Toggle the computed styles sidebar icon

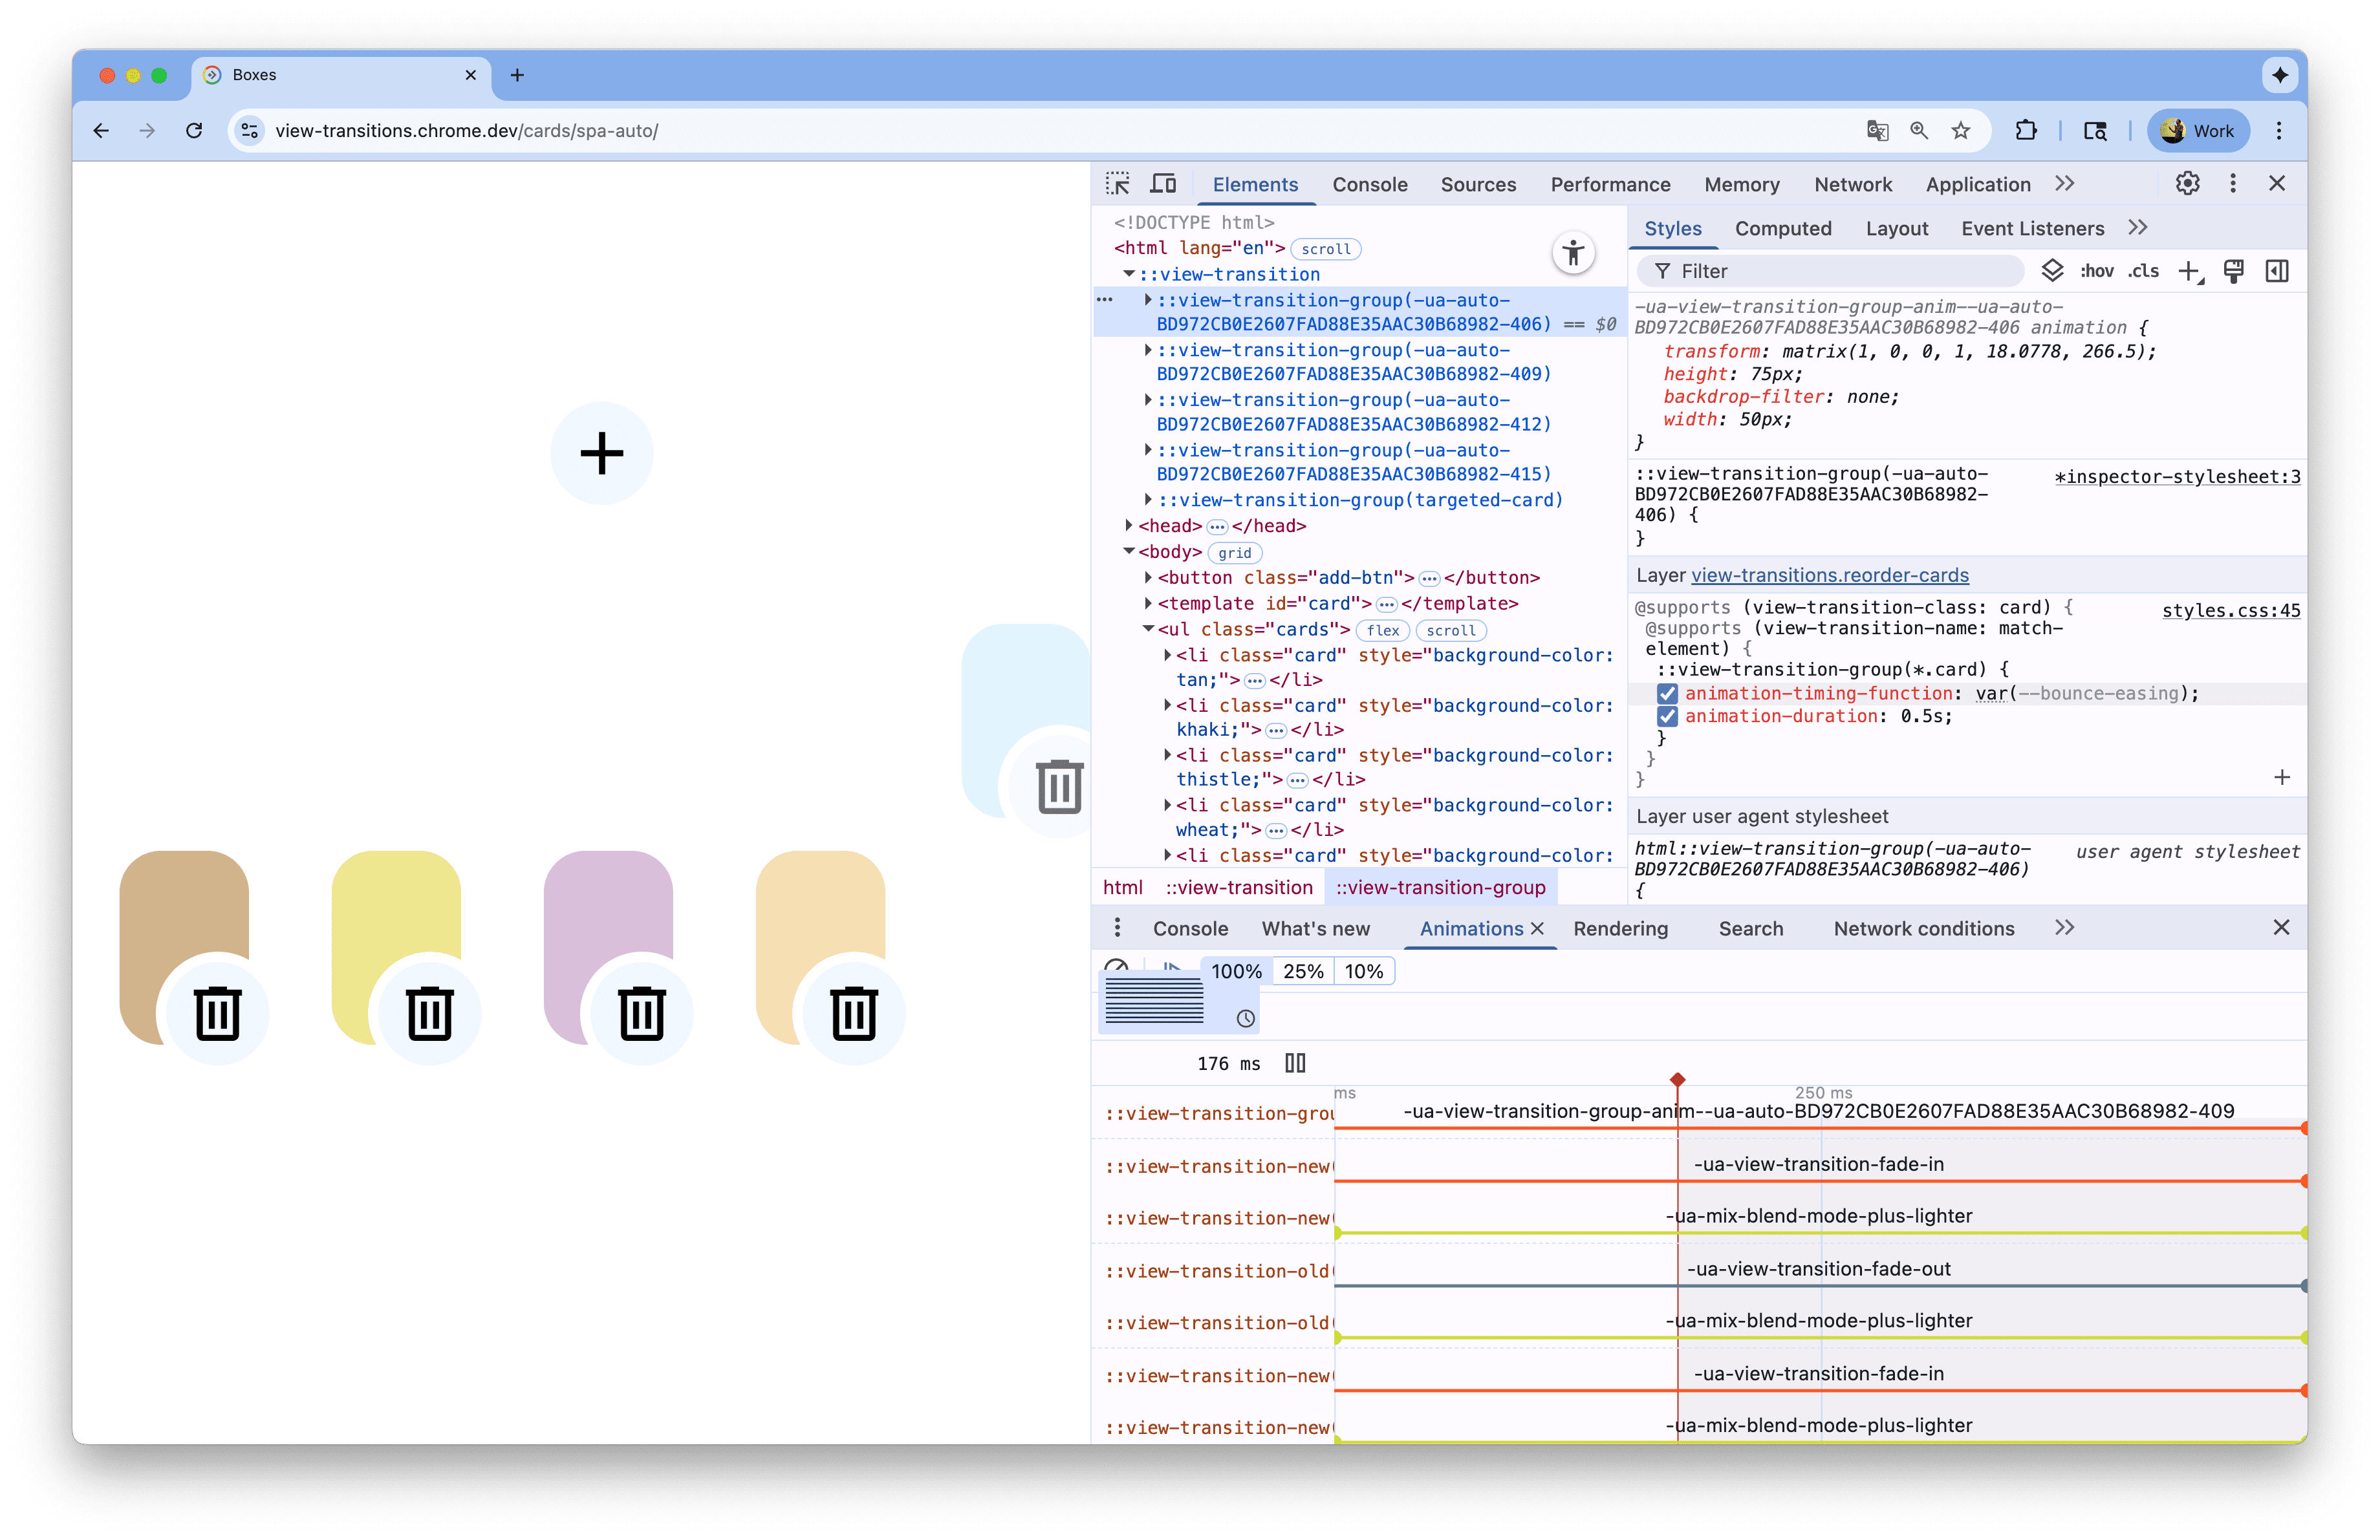(x=2277, y=272)
